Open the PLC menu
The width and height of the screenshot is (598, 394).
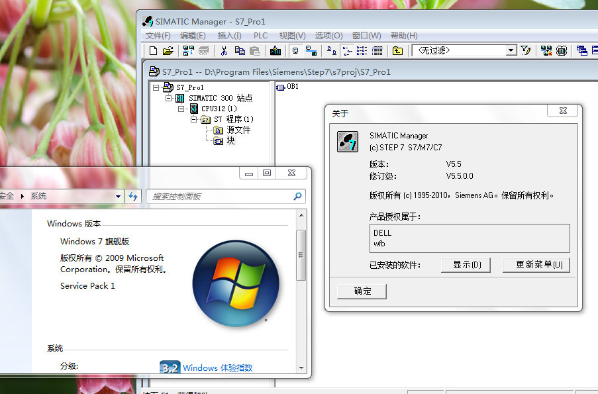coord(260,36)
